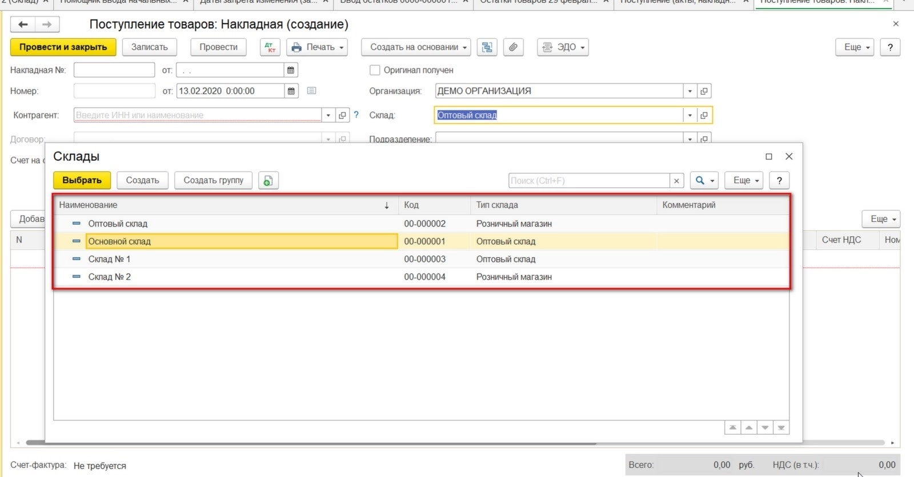Click the Выбрать button
The image size is (914, 477).
point(82,180)
